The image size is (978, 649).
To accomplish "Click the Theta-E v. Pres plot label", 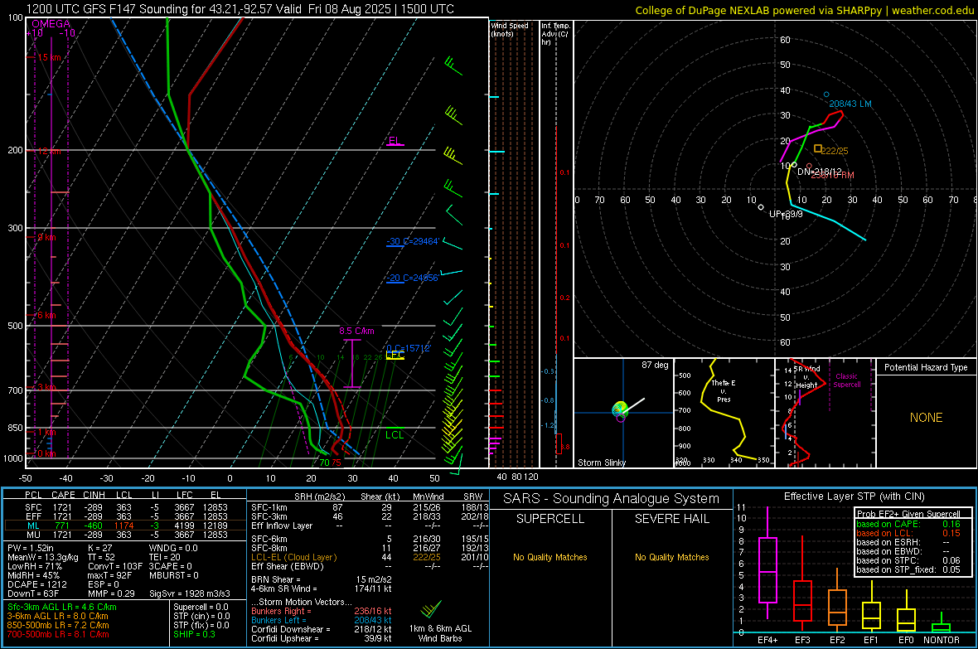I will tap(724, 390).
